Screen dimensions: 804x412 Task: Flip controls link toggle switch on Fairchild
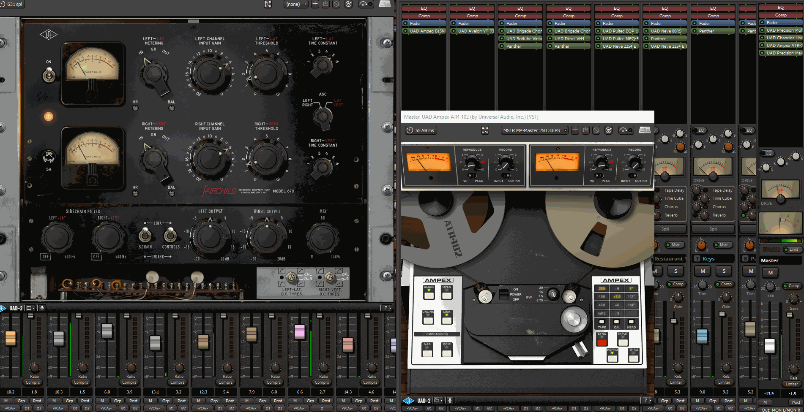click(x=170, y=235)
